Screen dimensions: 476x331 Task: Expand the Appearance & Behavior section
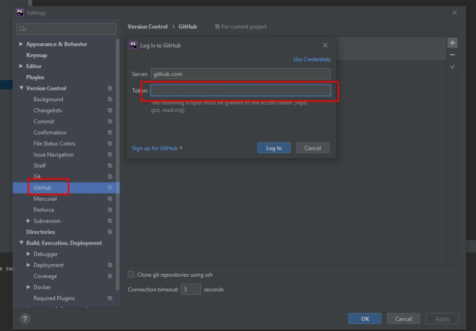pos(21,44)
